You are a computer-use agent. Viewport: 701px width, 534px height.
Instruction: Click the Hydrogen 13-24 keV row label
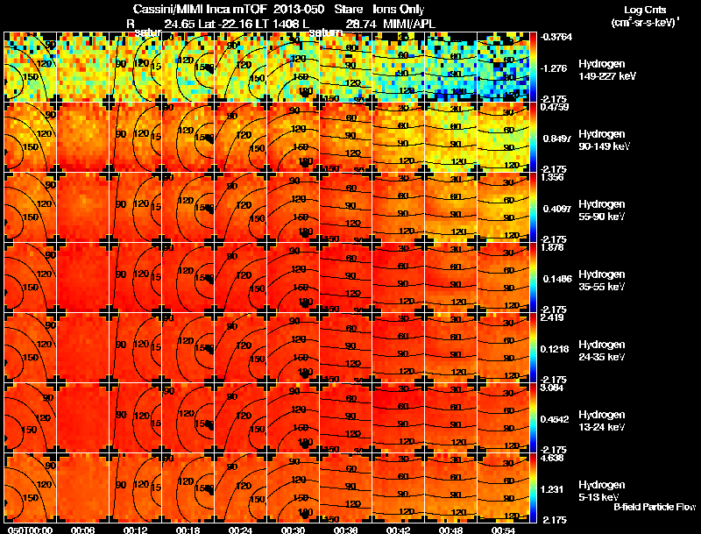point(602,421)
